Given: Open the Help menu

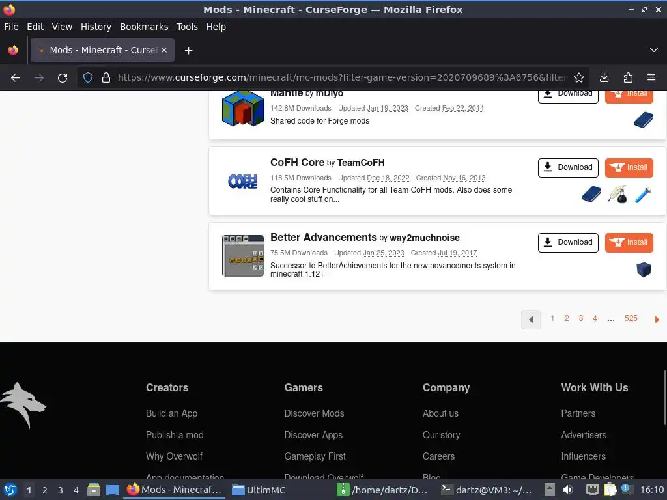Looking at the screenshot, I should point(216,27).
